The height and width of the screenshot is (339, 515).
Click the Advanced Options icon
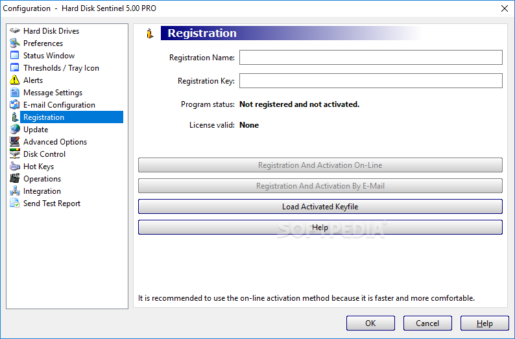[15, 142]
